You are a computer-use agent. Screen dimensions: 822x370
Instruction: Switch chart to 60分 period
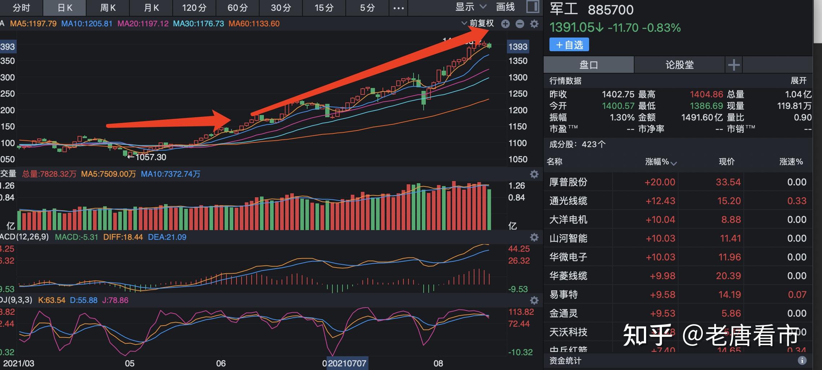coord(238,8)
